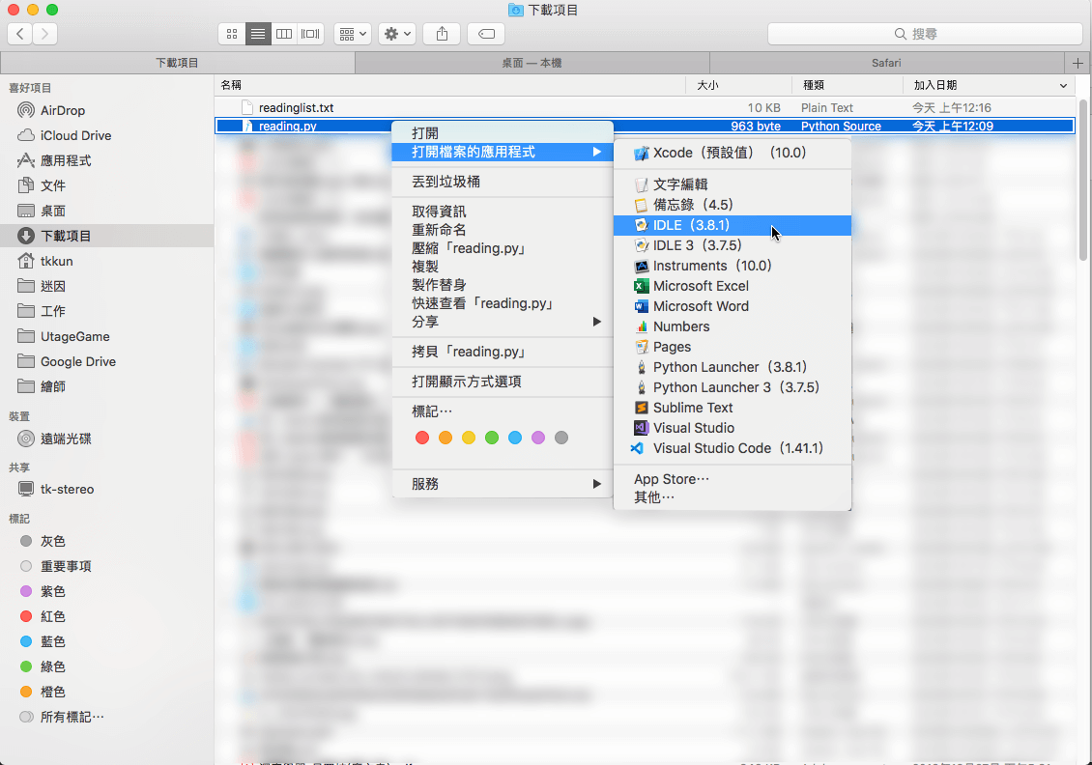Open the 迷因 folder in sidebar
This screenshot has height=765, width=1092.
coord(53,285)
